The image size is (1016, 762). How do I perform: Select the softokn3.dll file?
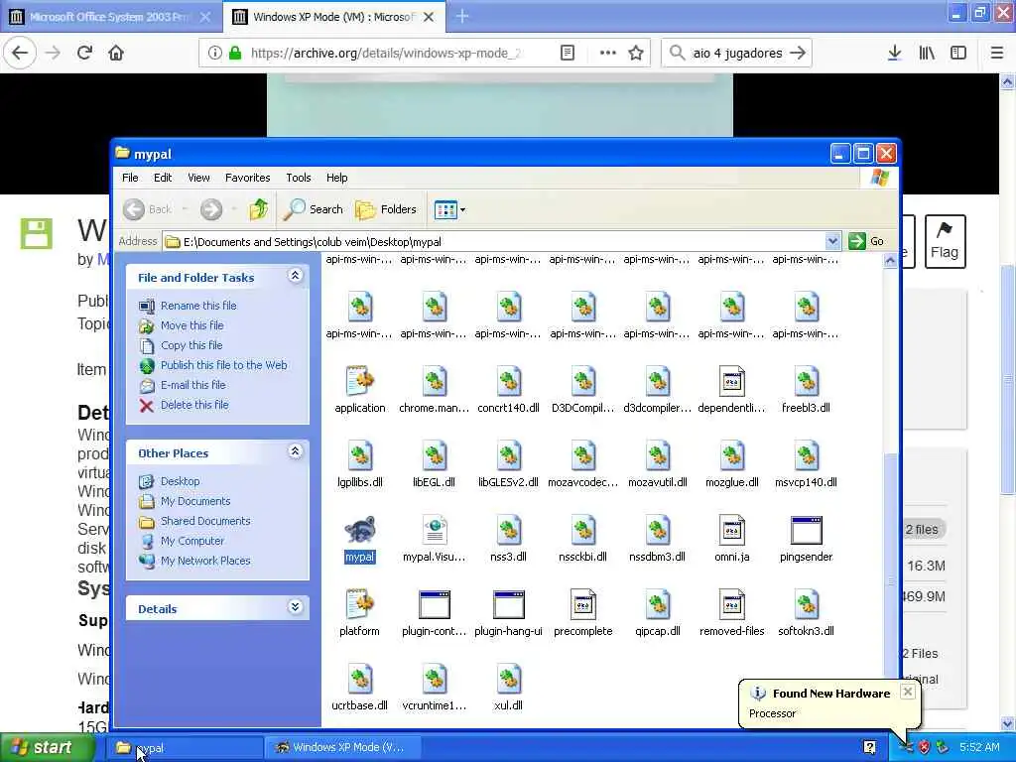tap(806, 605)
